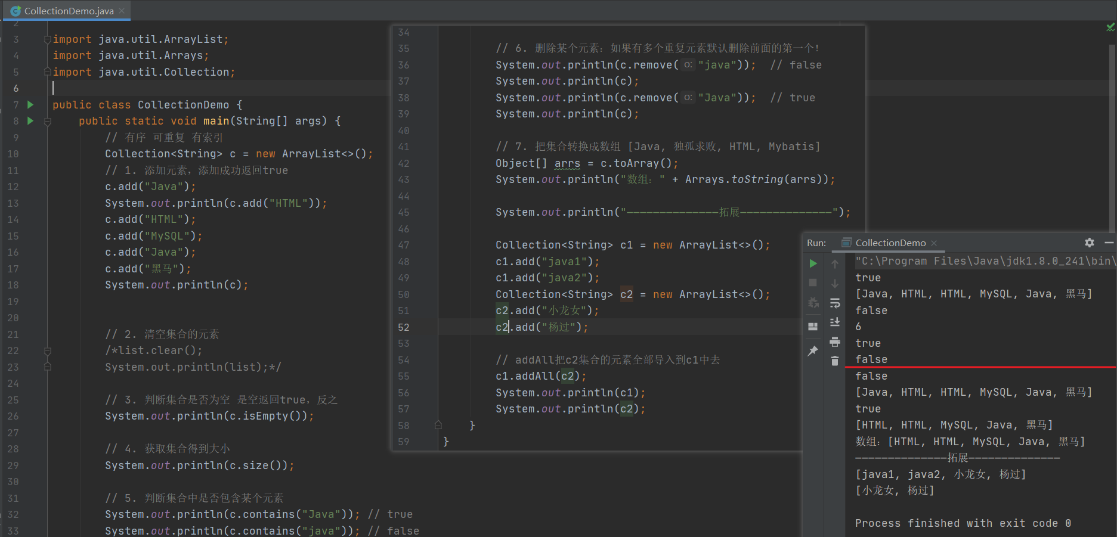Screen dimensions: 1117x537
Task: Open the print option in the console toolbar
Action: click(x=835, y=342)
